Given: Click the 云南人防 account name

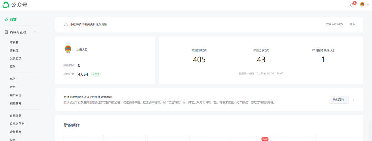Looking at the screenshot, I should tap(82, 49).
